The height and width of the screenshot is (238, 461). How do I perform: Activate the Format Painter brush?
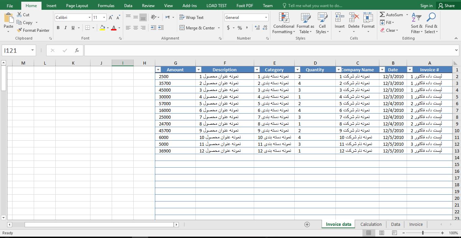pos(19,30)
